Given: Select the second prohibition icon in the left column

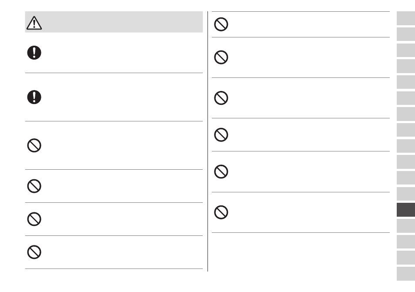Looking at the screenshot, I should click(34, 186).
